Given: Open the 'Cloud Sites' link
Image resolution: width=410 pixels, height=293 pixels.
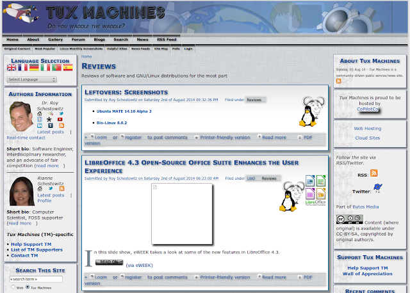Looking at the screenshot, I should tap(367, 138).
